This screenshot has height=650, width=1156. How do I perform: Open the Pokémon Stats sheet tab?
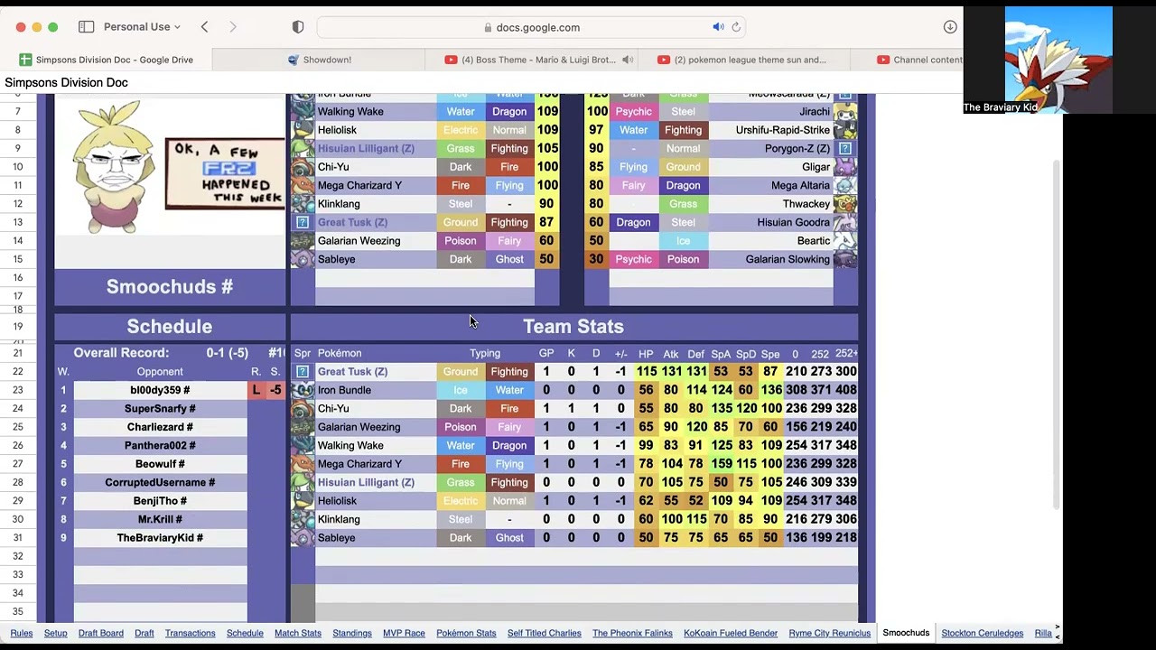(466, 633)
